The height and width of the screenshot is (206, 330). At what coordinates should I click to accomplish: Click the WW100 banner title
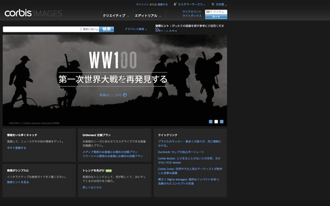[113, 60]
